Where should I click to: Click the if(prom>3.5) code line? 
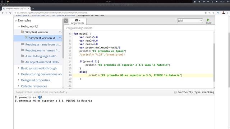tap(89, 61)
